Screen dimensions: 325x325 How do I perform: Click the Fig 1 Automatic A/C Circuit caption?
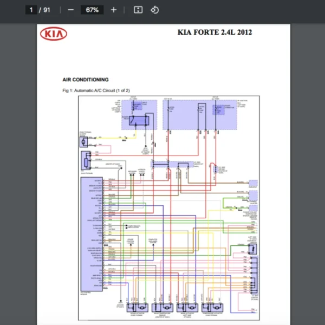coord(96,90)
